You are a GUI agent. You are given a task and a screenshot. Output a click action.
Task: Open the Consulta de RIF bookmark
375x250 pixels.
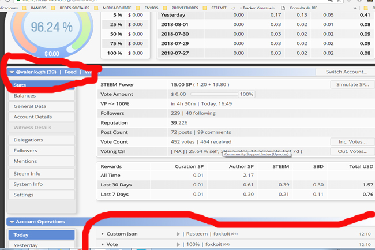[299, 8]
